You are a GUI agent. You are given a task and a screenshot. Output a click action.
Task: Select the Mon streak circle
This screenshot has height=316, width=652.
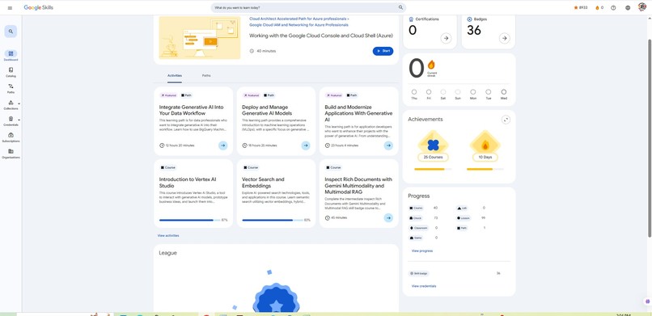[472, 92]
